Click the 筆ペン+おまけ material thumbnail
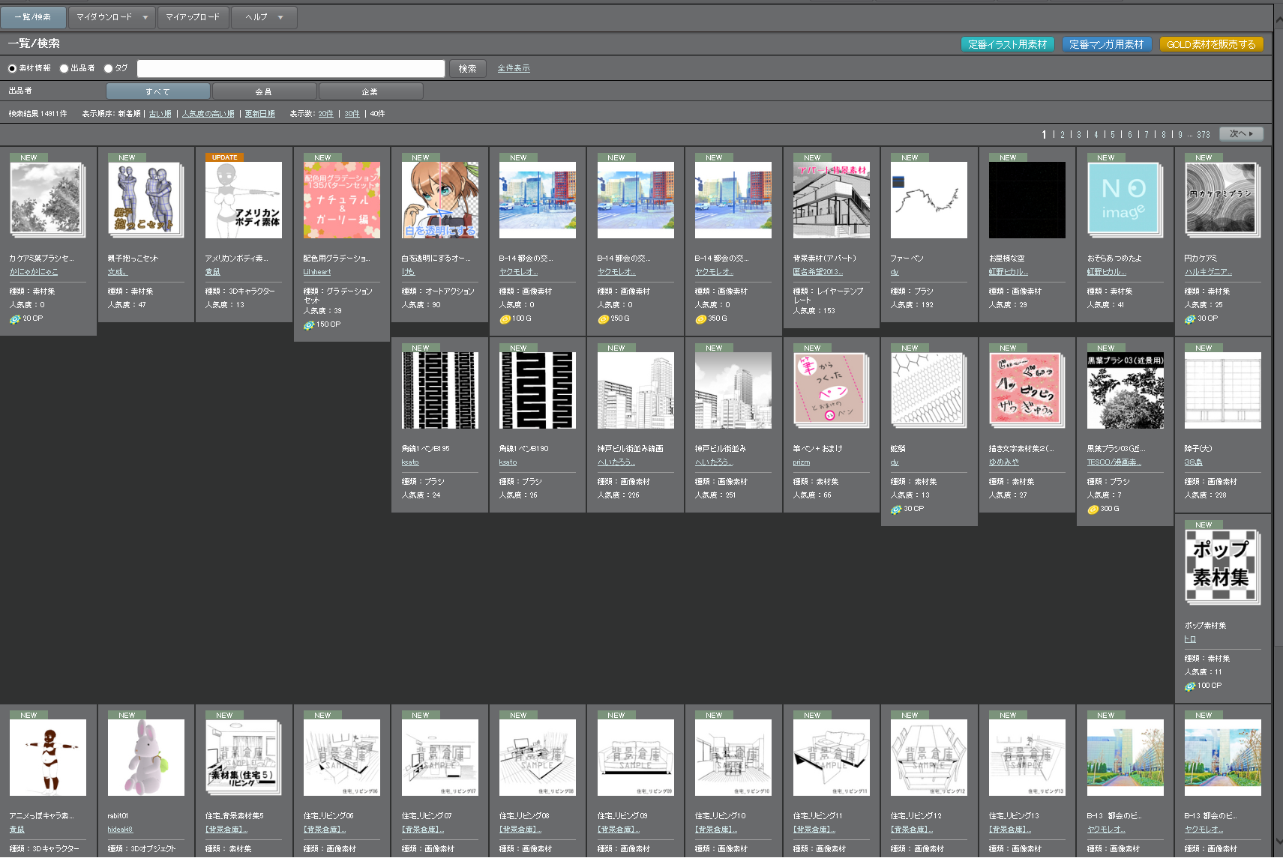The width and height of the screenshot is (1283, 858). (831, 390)
